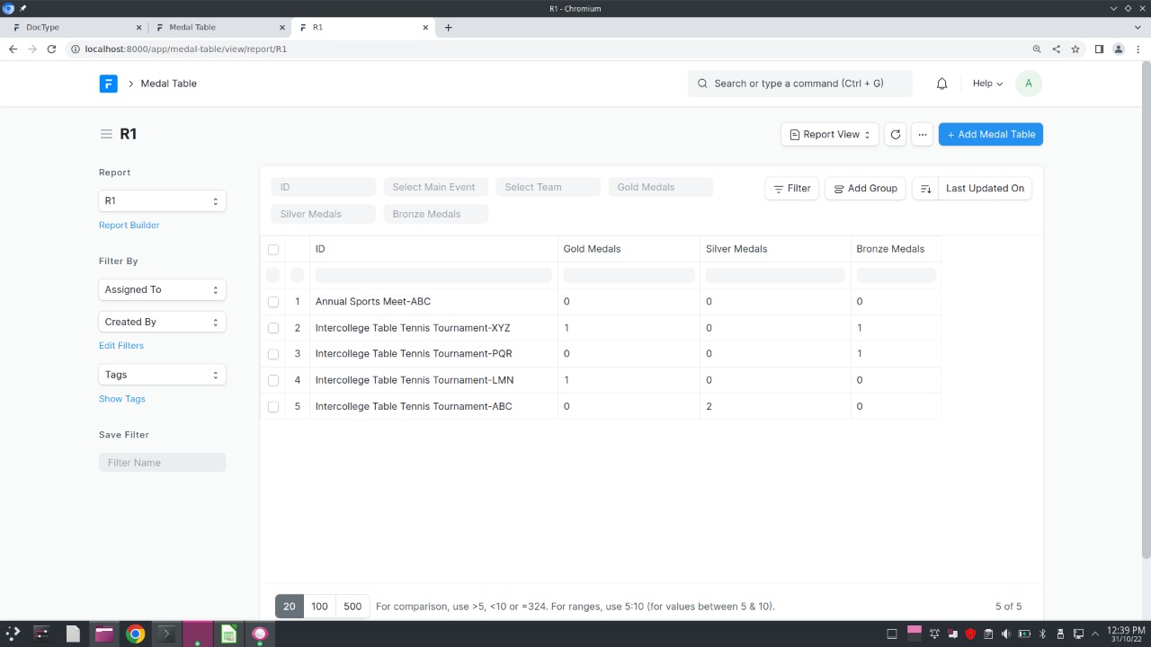Click the notifications bell icon
The image size is (1151, 647).
[x=941, y=84]
